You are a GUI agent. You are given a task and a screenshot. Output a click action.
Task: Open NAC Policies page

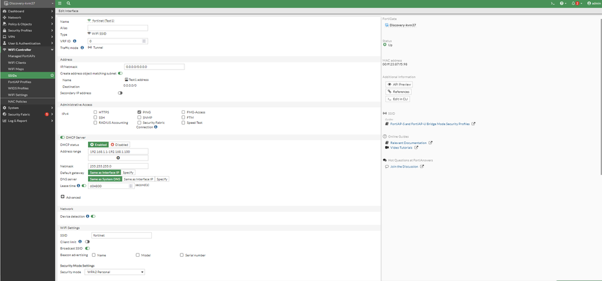[18, 102]
